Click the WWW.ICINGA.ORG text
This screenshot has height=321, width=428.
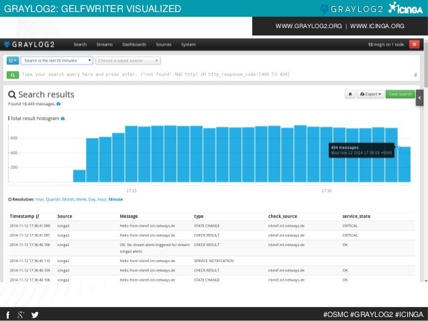point(377,26)
